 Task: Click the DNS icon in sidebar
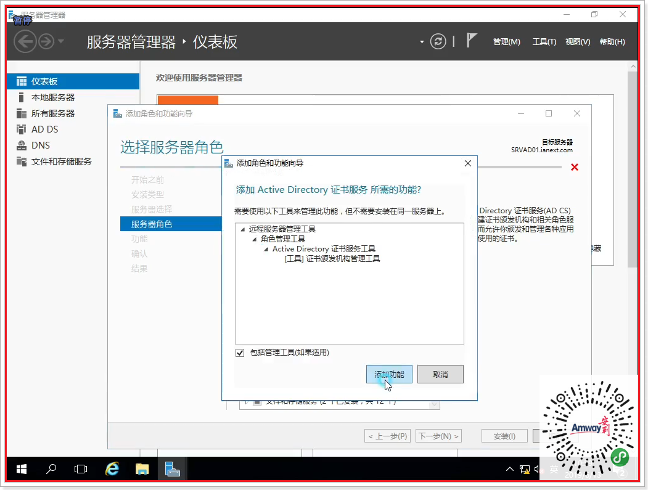(x=21, y=145)
